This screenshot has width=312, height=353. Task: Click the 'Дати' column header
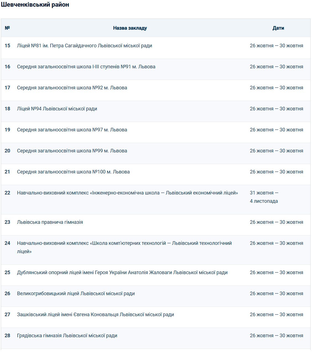(x=278, y=28)
